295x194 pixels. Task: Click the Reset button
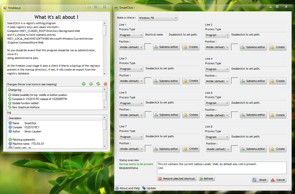click(260, 180)
